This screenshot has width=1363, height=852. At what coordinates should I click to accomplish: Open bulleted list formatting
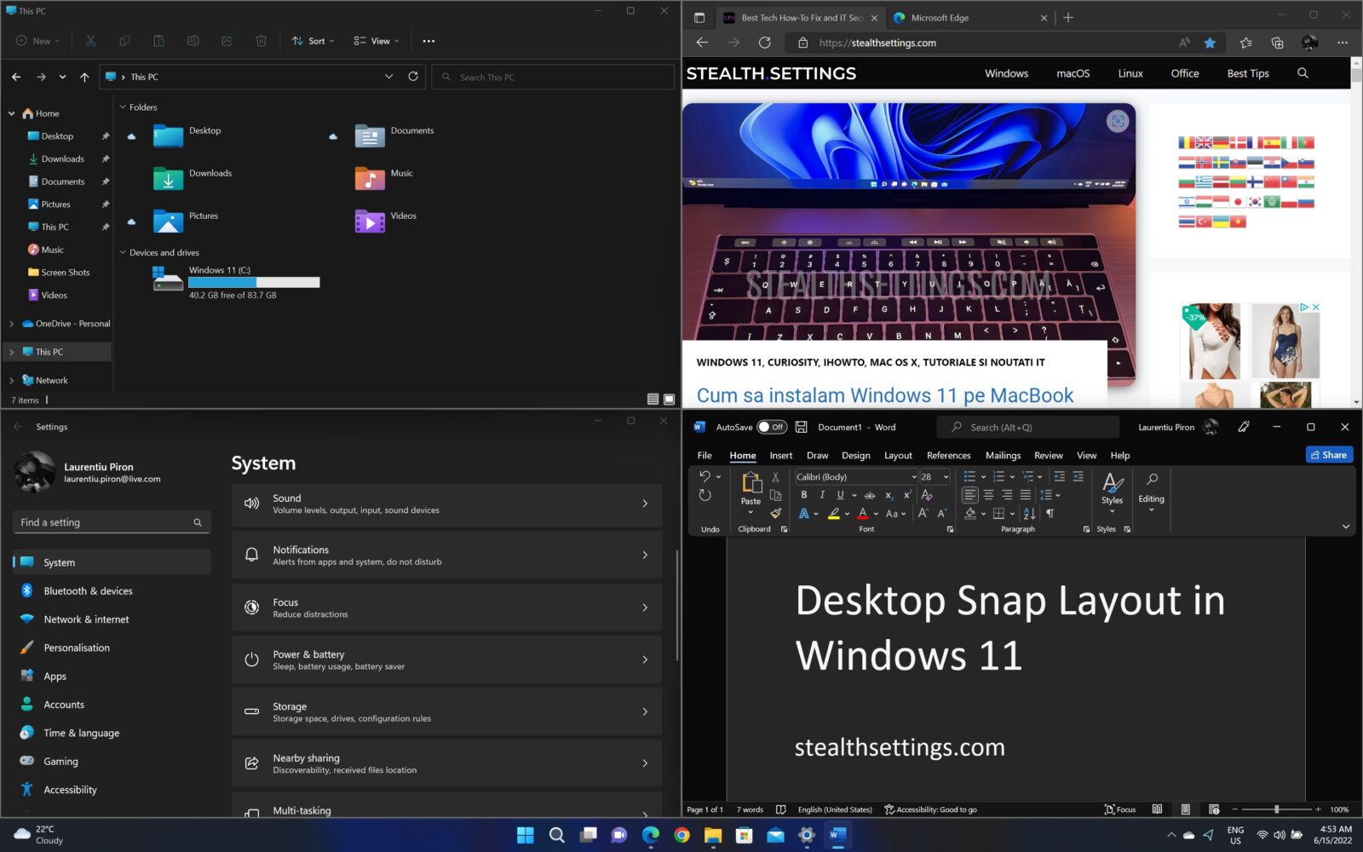tap(969, 475)
